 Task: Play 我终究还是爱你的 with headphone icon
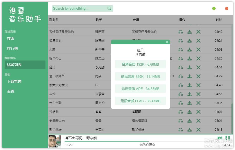(181, 32)
